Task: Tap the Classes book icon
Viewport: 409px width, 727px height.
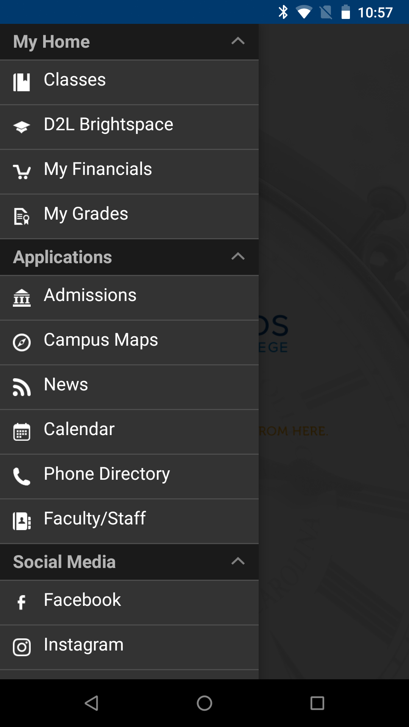Action: tap(22, 82)
